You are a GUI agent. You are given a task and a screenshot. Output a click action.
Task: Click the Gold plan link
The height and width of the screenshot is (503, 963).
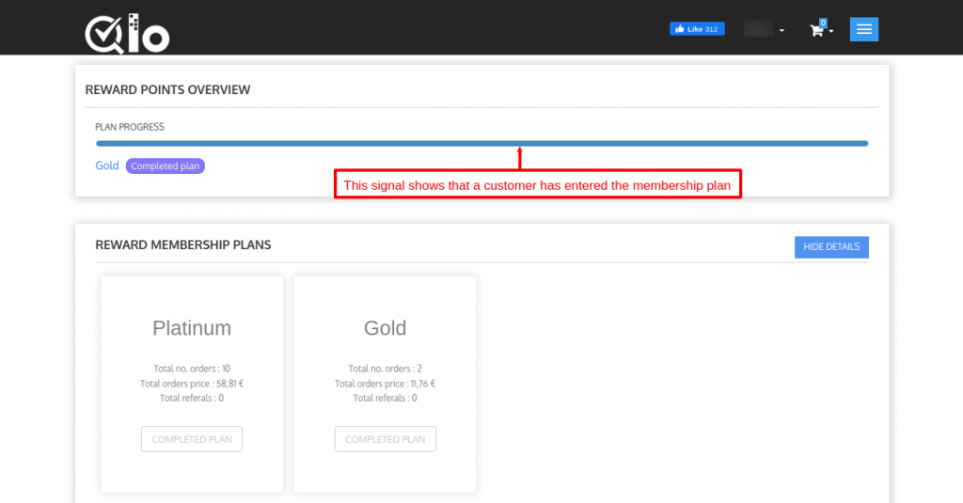point(107,165)
